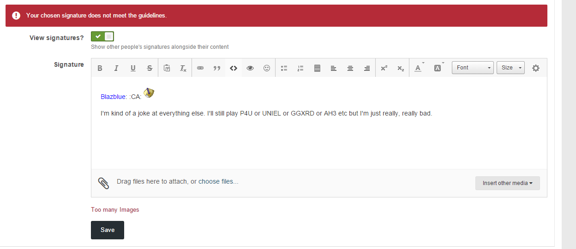This screenshot has width=576, height=249.
Task: Click inside the signature text area
Action: 318,143
